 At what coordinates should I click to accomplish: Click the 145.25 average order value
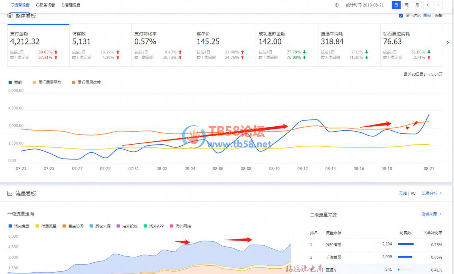tap(208, 42)
